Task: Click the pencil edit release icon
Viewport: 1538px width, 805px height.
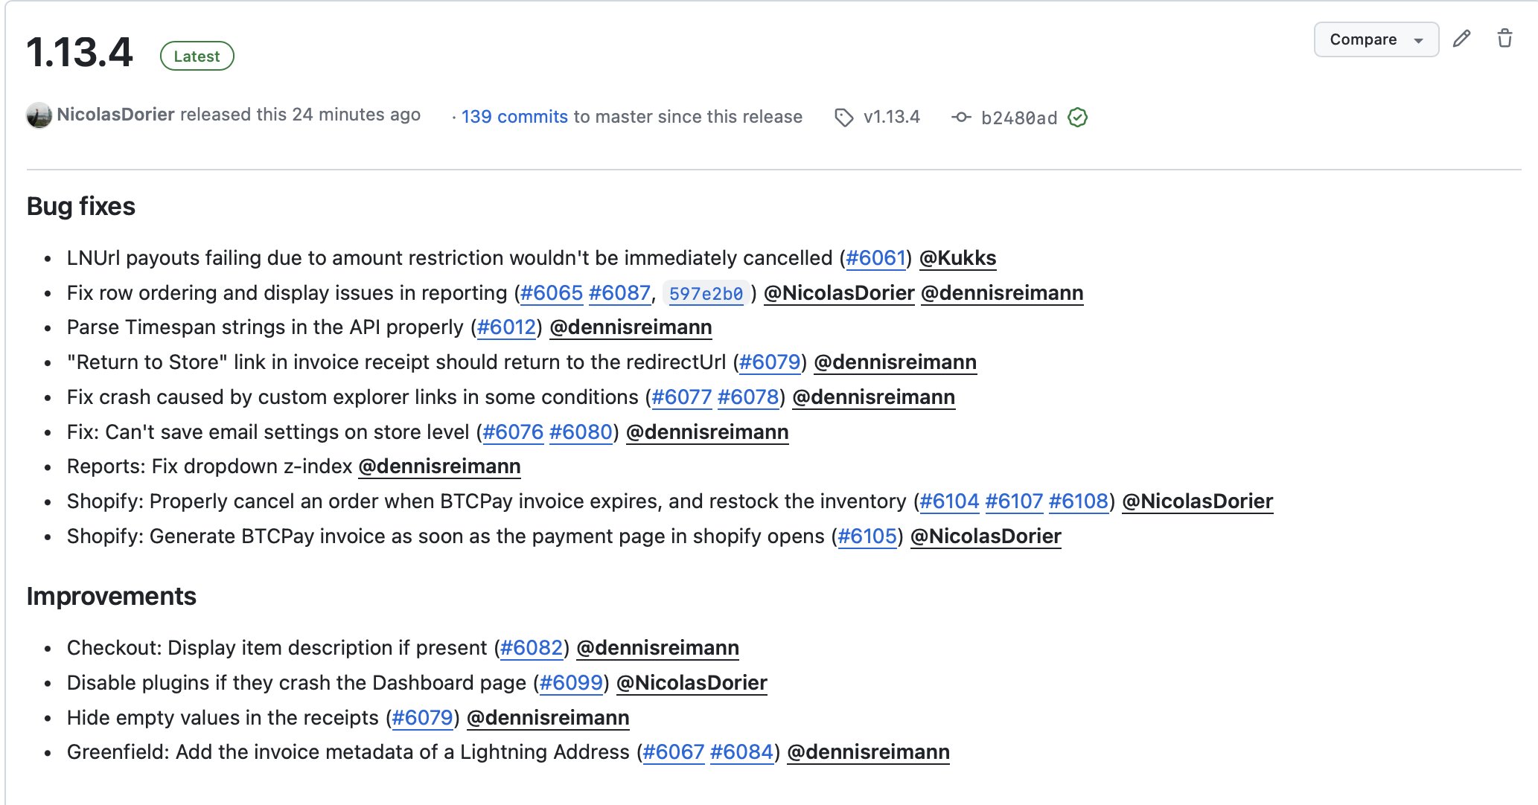Action: pyautogui.click(x=1461, y=39)
